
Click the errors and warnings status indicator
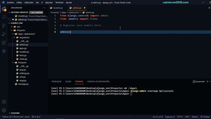36,117
